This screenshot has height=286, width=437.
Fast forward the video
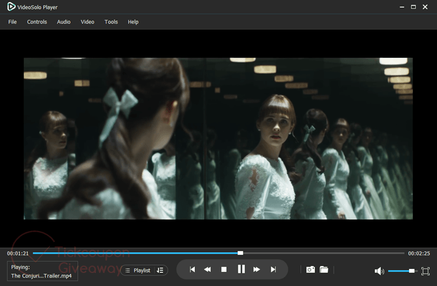257,270
